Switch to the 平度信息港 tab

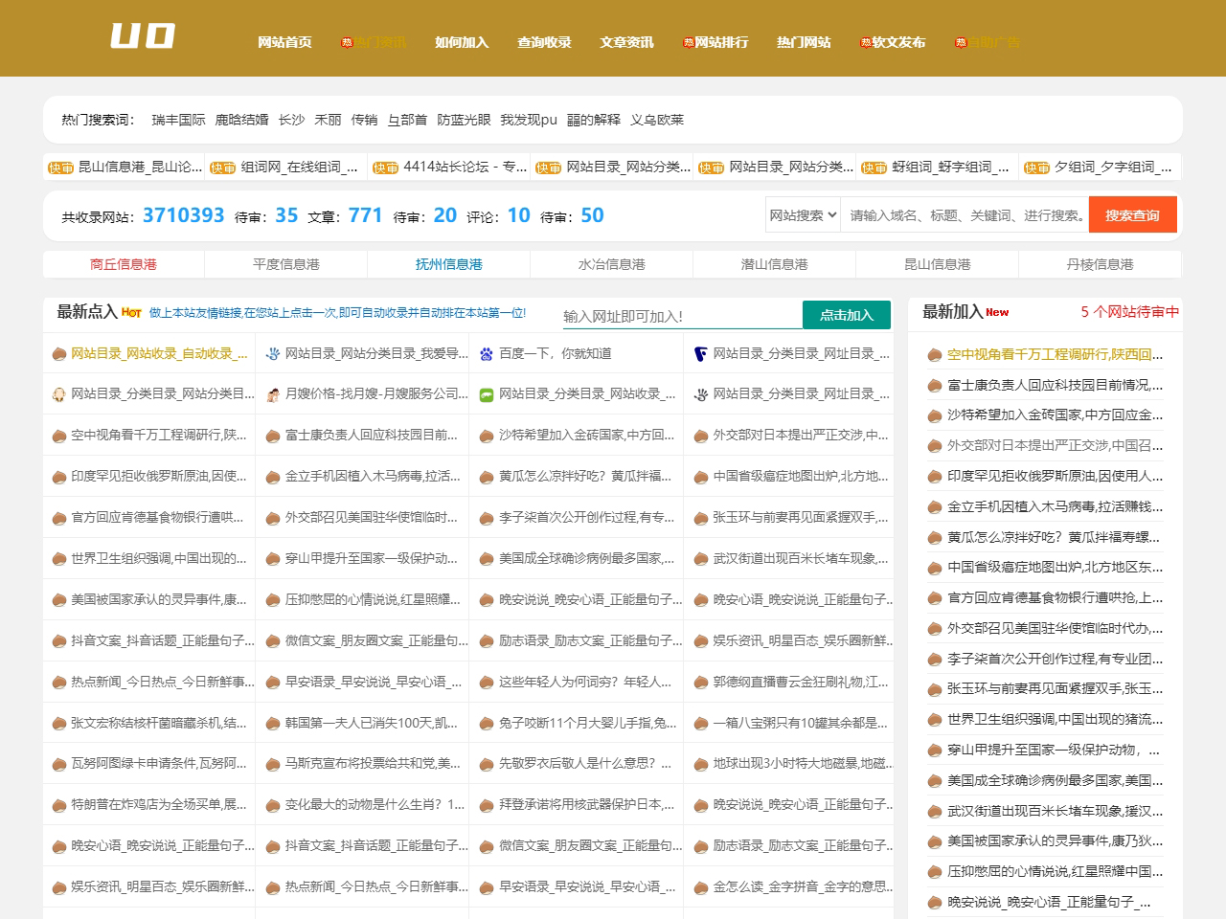[285, 264]
